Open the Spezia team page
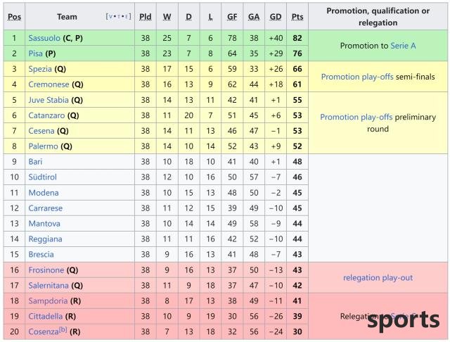This screenshot has height=342, width=450. point(40,69)
